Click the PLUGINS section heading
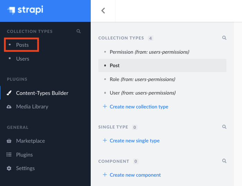The height and width of the screenshot is (186, 242). (17, 79)
